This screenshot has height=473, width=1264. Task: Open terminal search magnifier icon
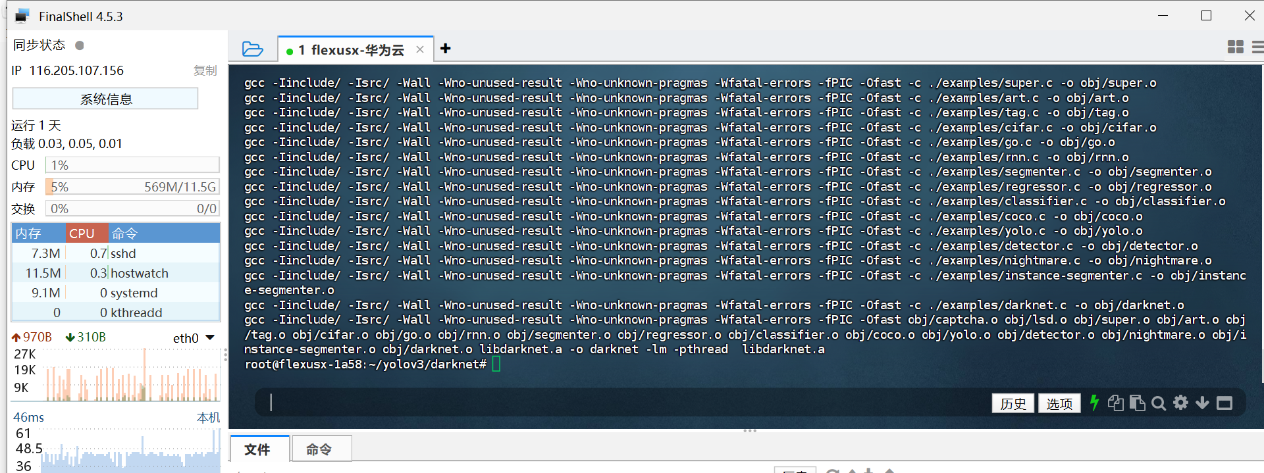point(1159,403)
